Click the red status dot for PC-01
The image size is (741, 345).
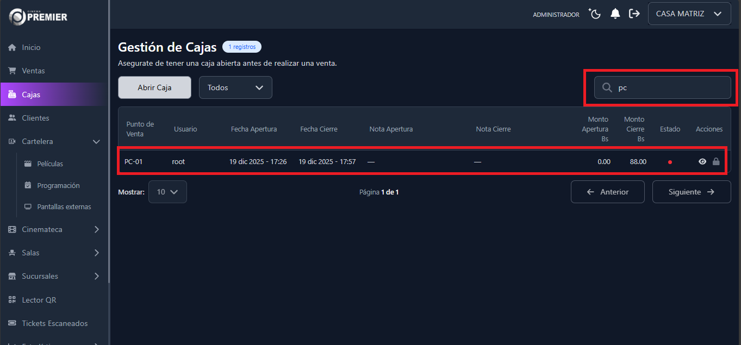tap(670, 162)
